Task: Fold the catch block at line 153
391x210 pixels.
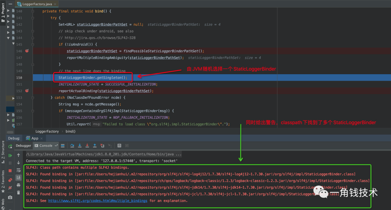Action: click(33, 98)
